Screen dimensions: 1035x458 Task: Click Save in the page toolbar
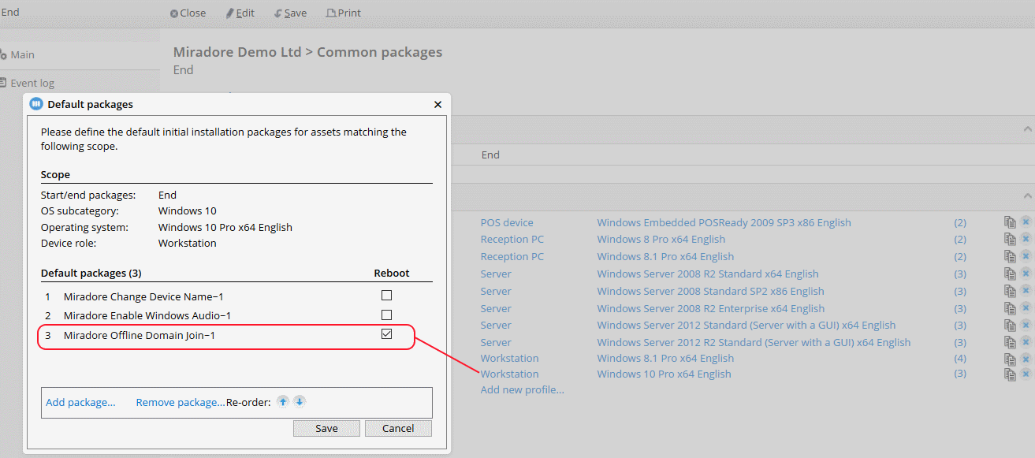(x=291, y=13)
